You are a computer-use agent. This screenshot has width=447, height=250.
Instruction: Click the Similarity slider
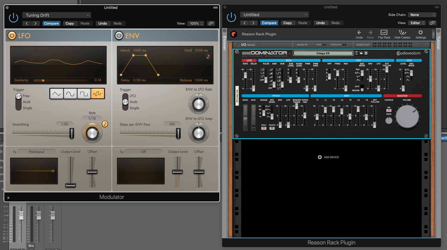click(x=60, y=80)
